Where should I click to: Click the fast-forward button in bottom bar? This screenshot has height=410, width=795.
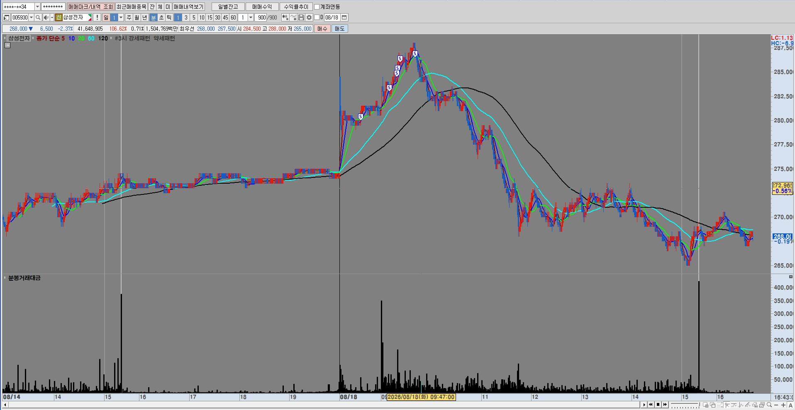(x=665, y=405)
